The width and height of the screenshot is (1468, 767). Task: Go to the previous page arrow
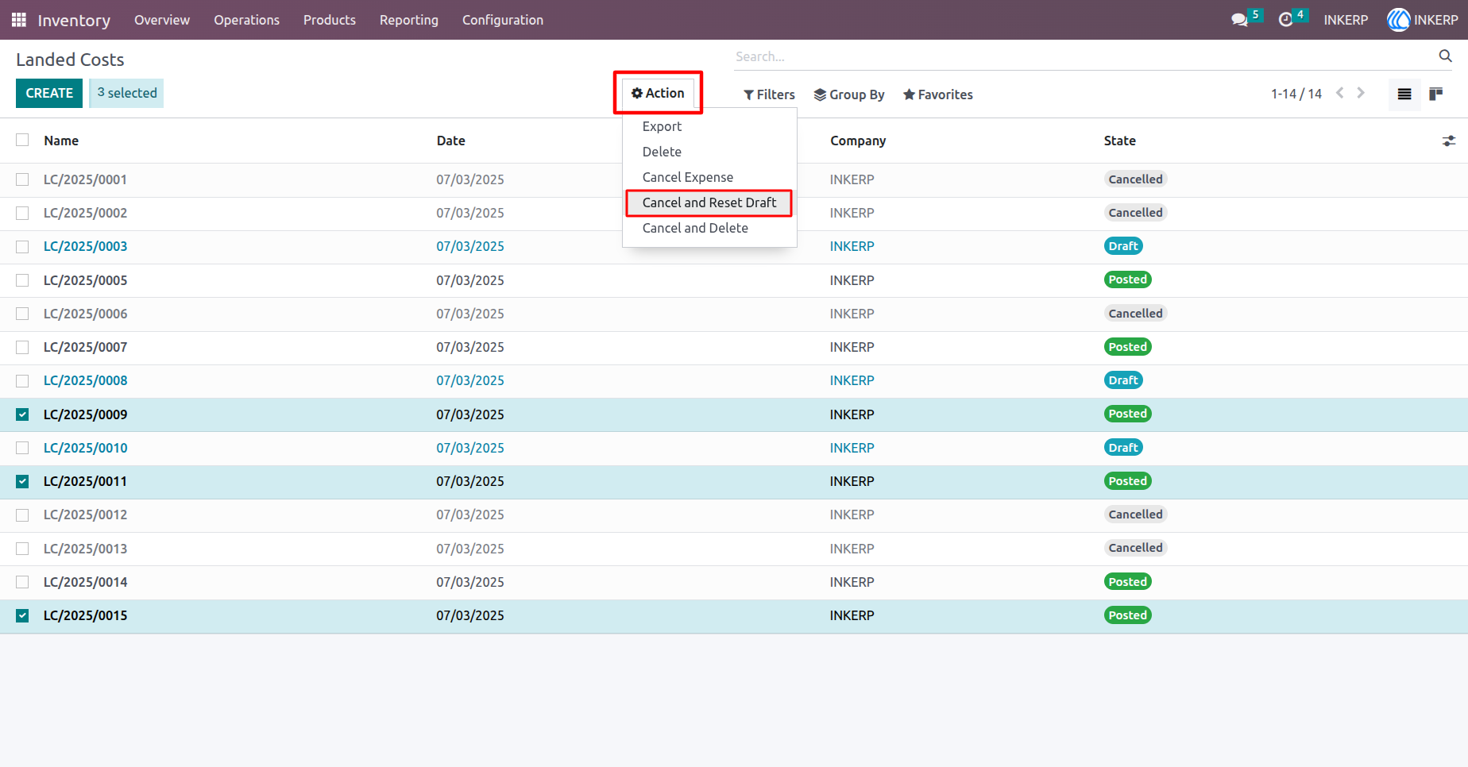point(1340,93)
